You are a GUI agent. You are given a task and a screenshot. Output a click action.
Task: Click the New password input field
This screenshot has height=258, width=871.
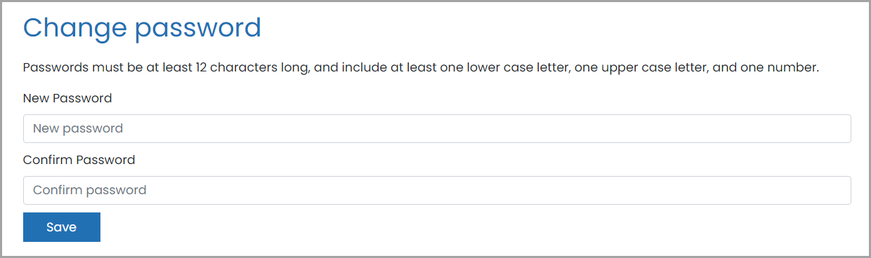tap(437, 129)
